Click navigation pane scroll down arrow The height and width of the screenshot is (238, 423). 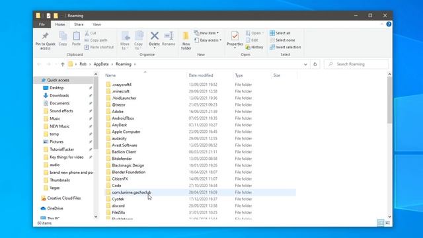96,216
